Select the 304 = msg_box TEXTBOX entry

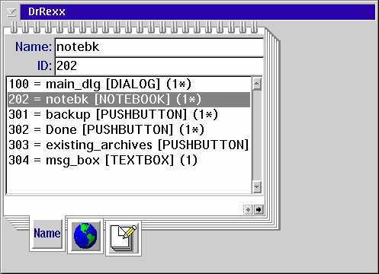pyautogui.click(x=129, y=160)
